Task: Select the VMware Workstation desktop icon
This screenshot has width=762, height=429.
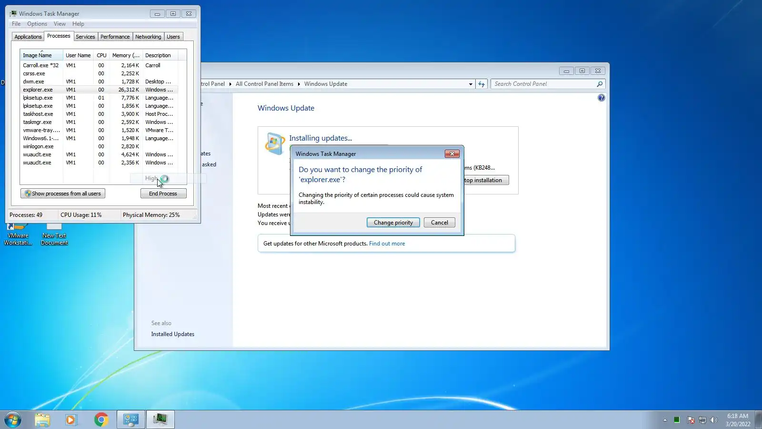Action: coord(18,234)
